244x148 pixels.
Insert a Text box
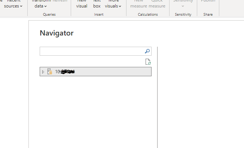point(97,4)
